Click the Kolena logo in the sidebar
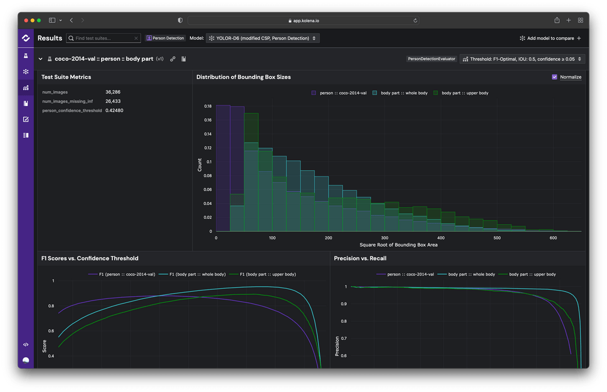 pyautogui.click(x=26, y=38)
